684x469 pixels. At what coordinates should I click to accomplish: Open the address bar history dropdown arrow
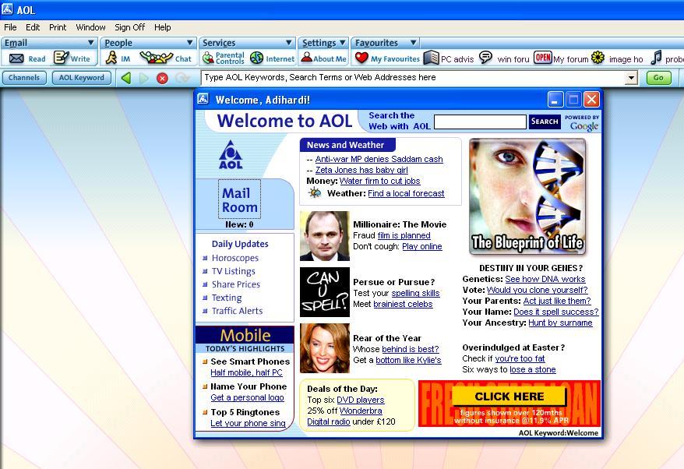(x=631, y=78)
